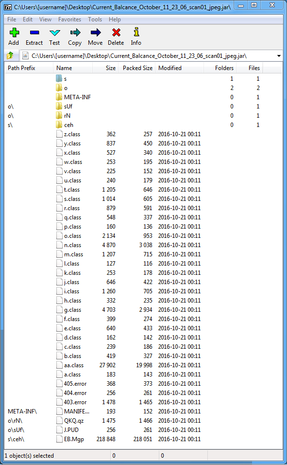
Task: Click the red Delete X icon
Action: tap(116, 32)
